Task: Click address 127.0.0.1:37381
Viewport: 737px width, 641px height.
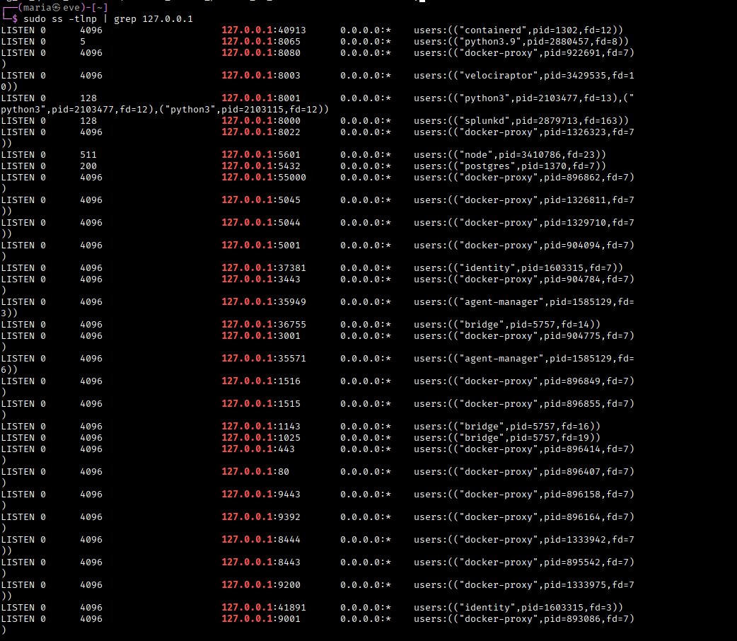Action: click(264, 267)
